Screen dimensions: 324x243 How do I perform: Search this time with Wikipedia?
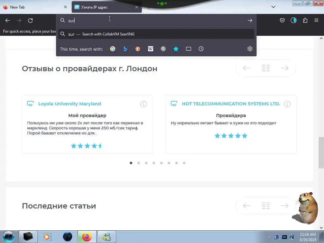pyautogui.click(x=151, y=49)
